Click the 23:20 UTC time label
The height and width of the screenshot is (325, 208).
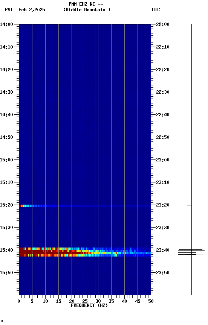[163, 205]
